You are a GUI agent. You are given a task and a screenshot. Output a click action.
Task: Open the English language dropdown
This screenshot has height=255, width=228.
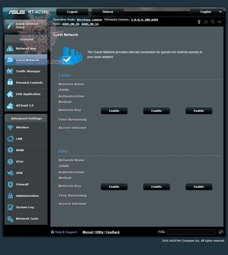206,12
